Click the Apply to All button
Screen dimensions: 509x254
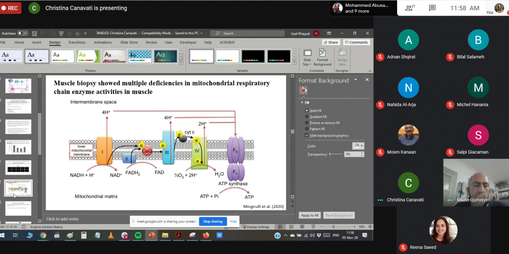310,215
